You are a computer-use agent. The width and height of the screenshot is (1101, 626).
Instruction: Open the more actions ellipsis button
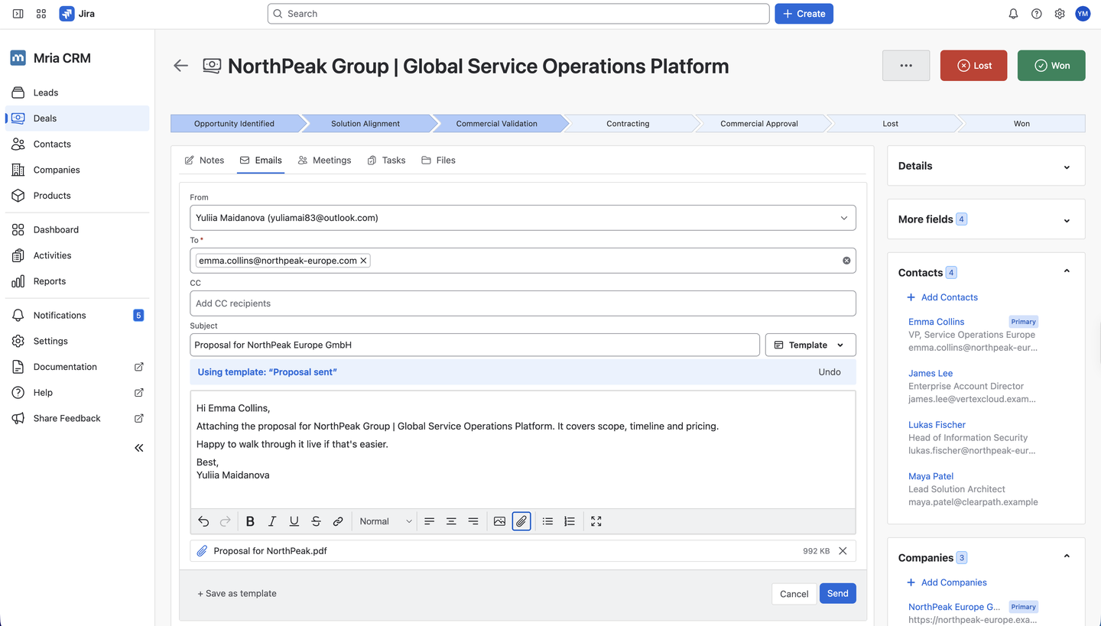point(906,66)
